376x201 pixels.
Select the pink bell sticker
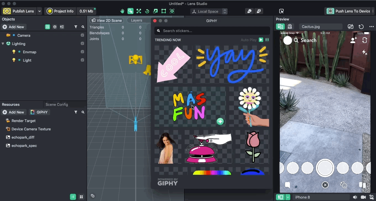pos(208,147)
